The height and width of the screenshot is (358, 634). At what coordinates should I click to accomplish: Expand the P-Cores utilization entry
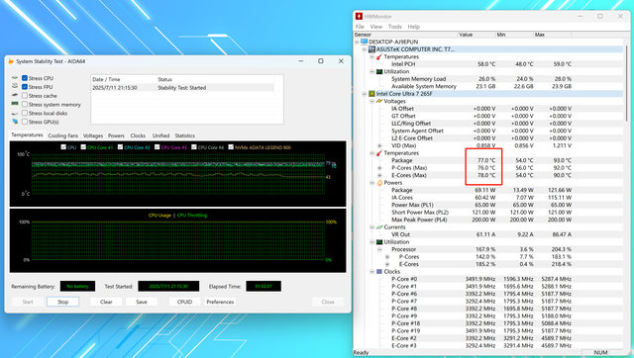point(387,257)
